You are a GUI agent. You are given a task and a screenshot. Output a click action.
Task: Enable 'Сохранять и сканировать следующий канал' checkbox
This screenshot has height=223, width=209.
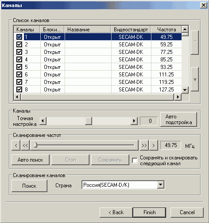pyautogui.click(x=135, y=160)
